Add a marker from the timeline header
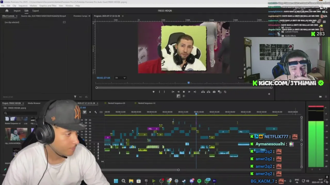The image size is (330, 185). click(x=90, y=112)
